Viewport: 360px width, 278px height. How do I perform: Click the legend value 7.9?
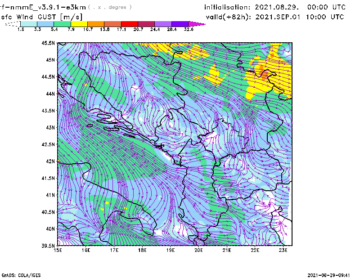coord(71,29)
